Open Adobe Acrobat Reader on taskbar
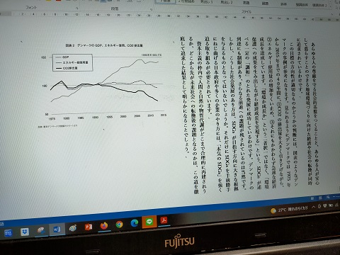The image size is (340, 255). pos(164,220)
